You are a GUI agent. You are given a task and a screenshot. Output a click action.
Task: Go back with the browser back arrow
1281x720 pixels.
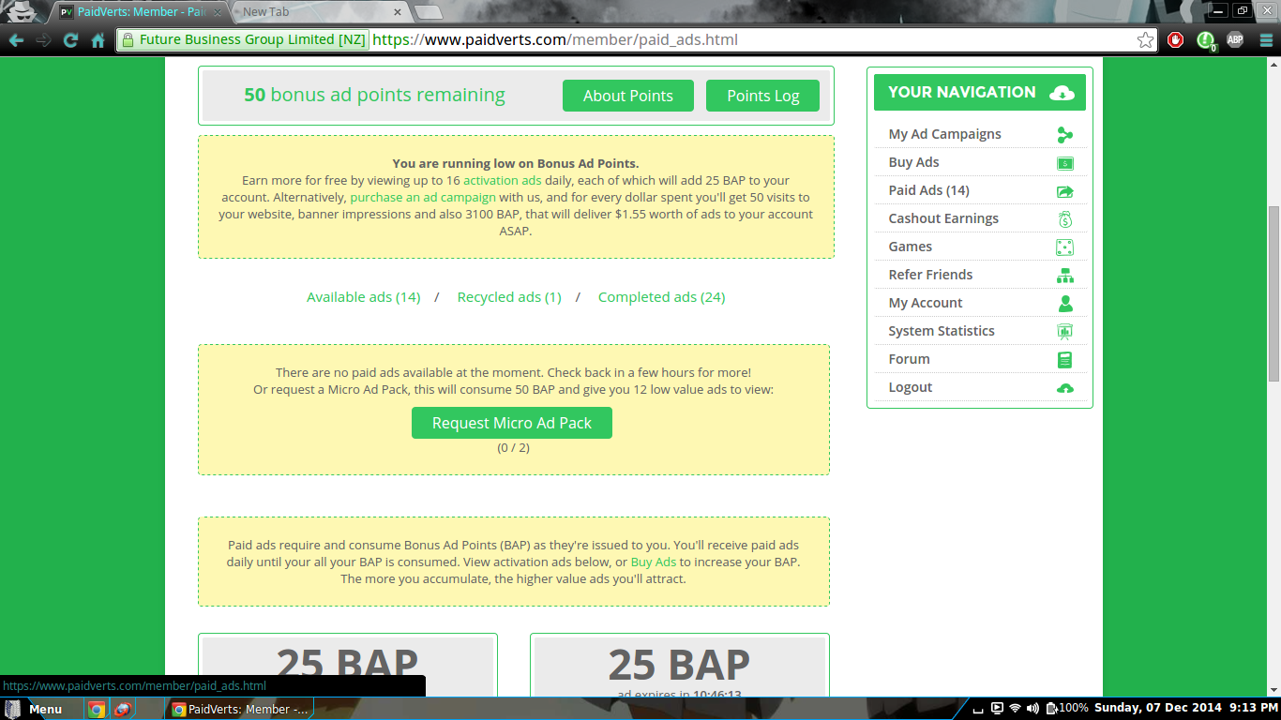pos(16,40)
